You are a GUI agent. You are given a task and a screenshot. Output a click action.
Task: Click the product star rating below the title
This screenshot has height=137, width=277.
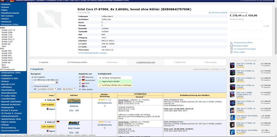[x=82, y=13]
